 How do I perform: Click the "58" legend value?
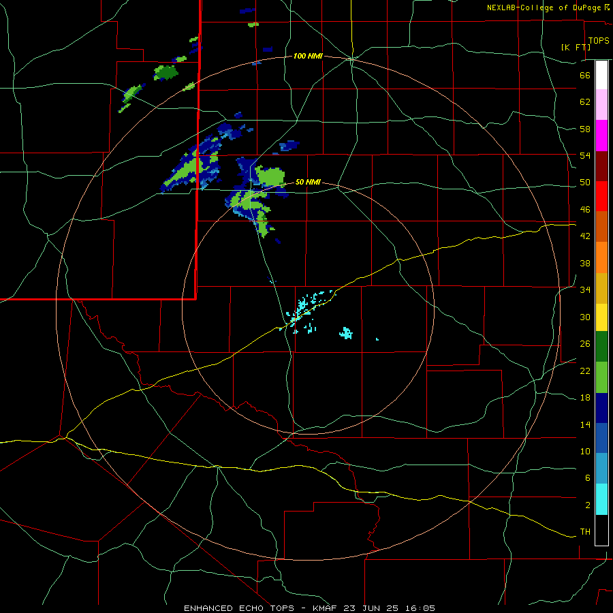pyautogui.click(x=585, y=129)
